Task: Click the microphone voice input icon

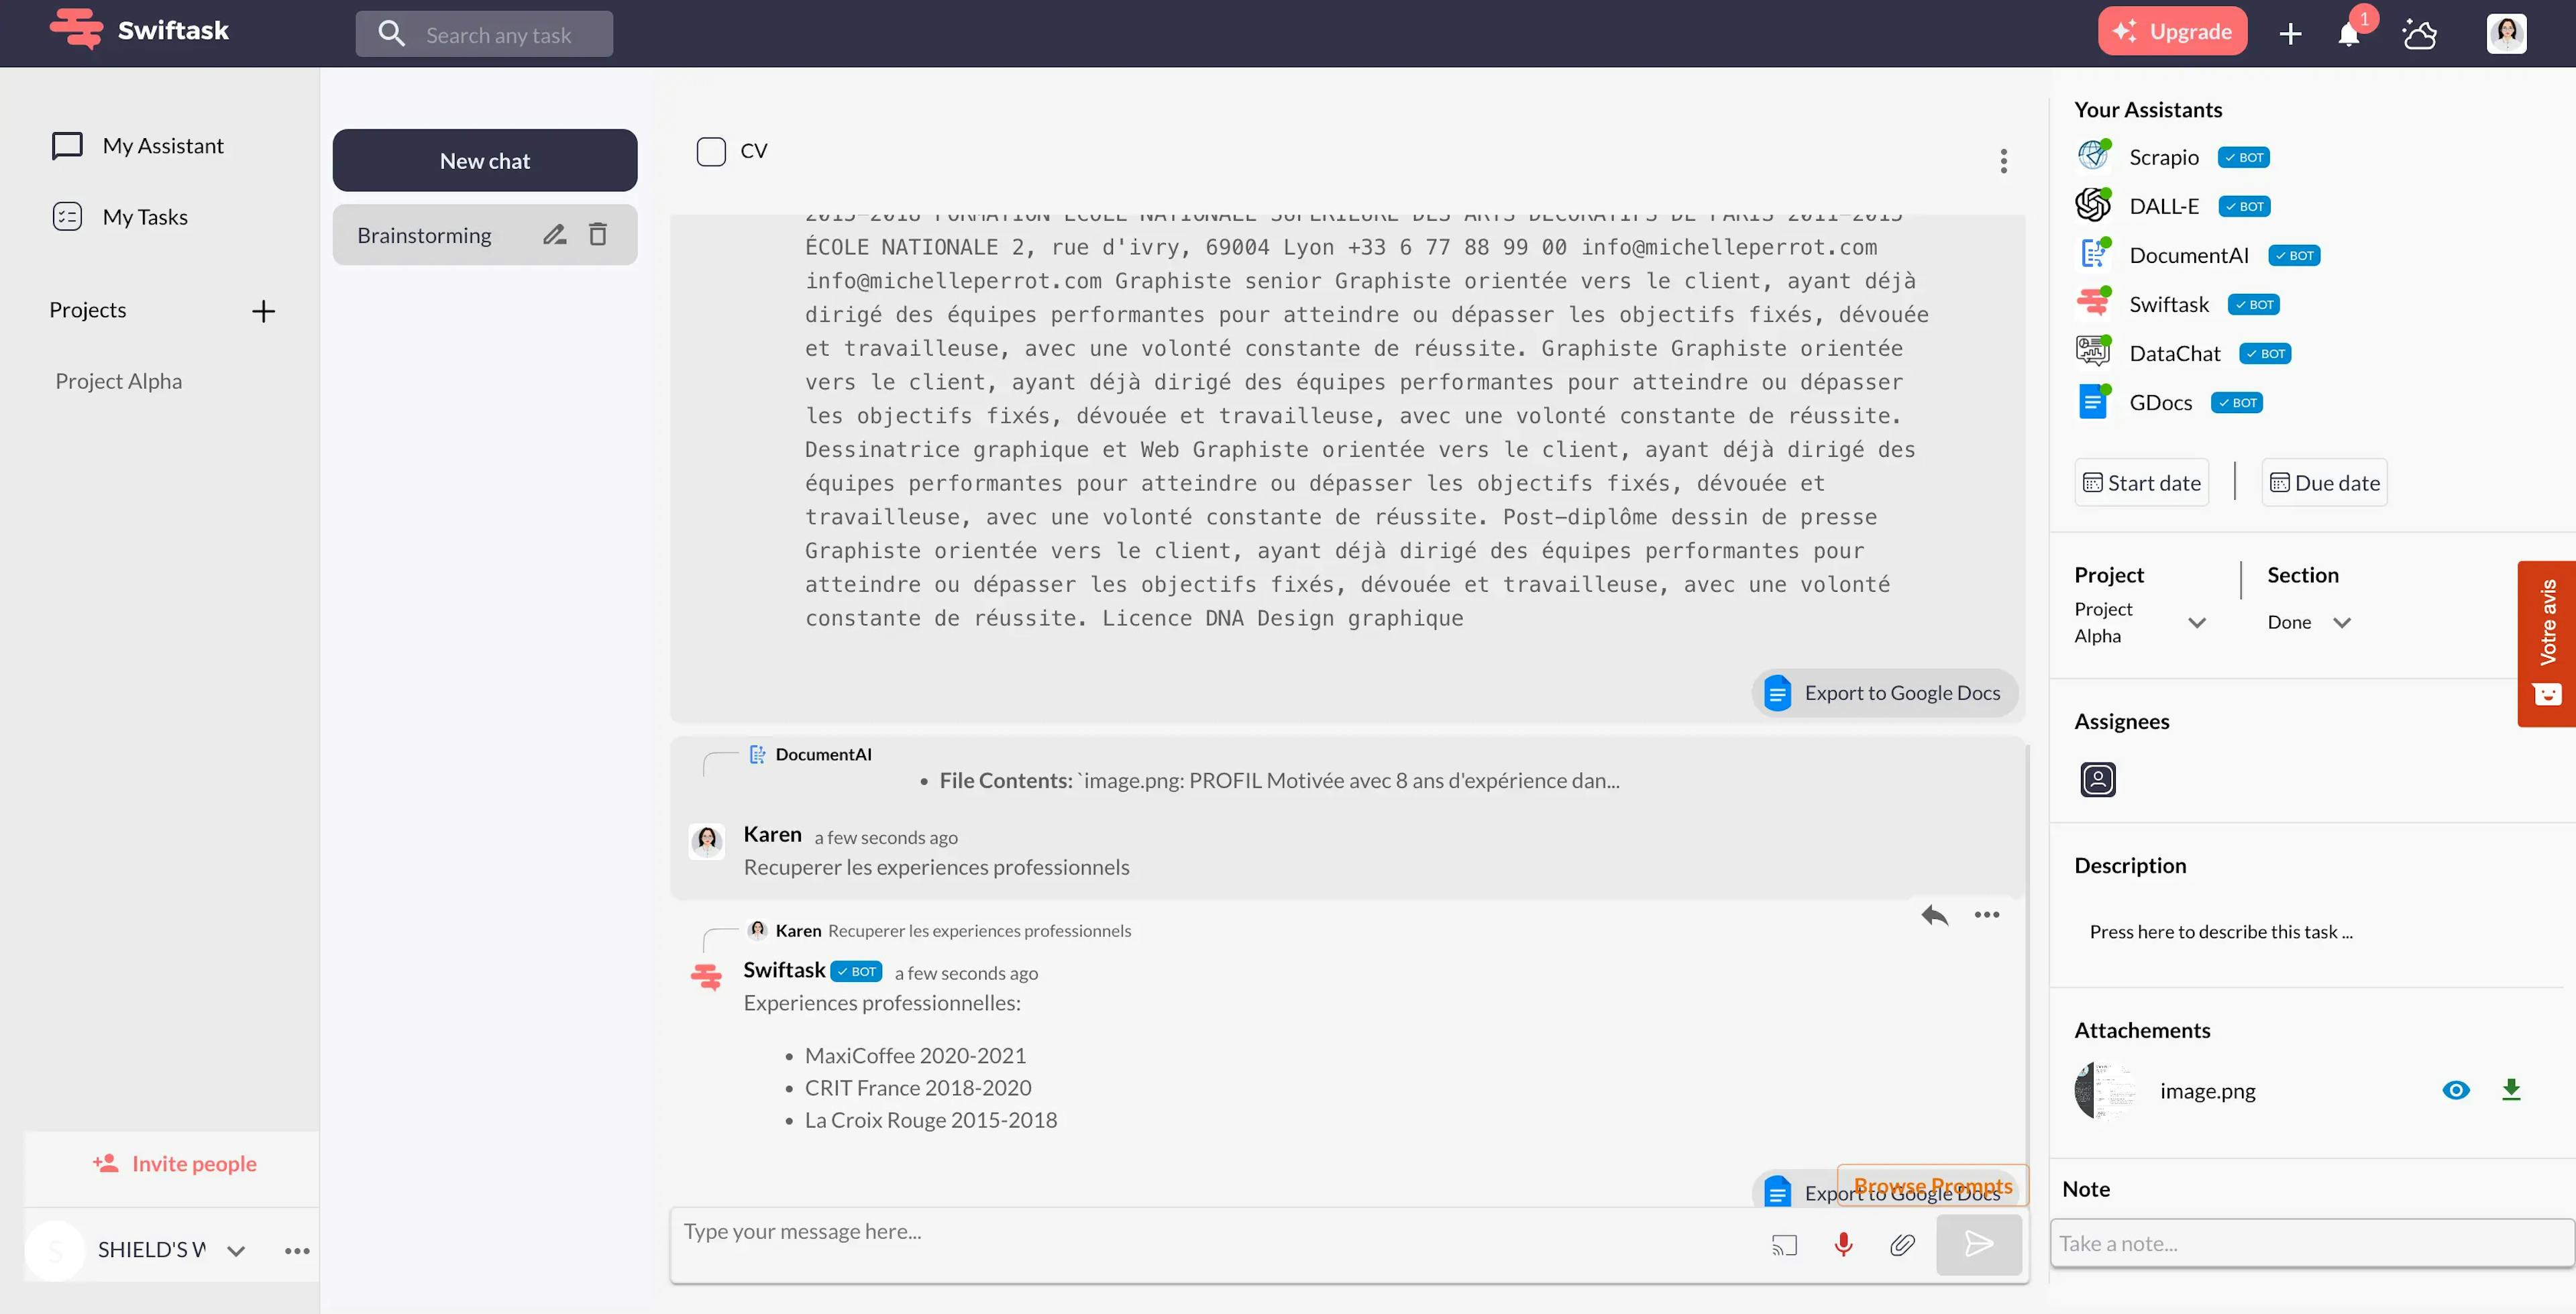Action: click(1843, 1245)
